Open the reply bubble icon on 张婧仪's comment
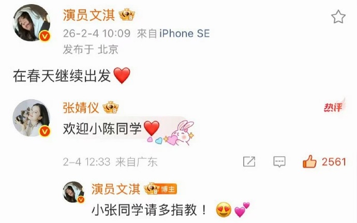This screenshot has width=357, height=223. click(279, 162)
